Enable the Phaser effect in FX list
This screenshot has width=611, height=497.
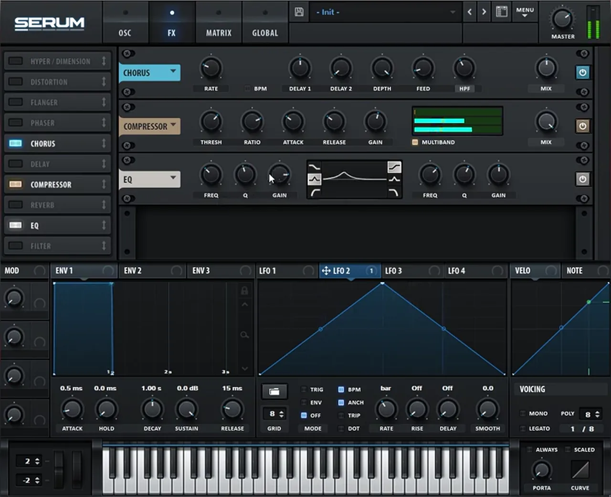point(16,123)
